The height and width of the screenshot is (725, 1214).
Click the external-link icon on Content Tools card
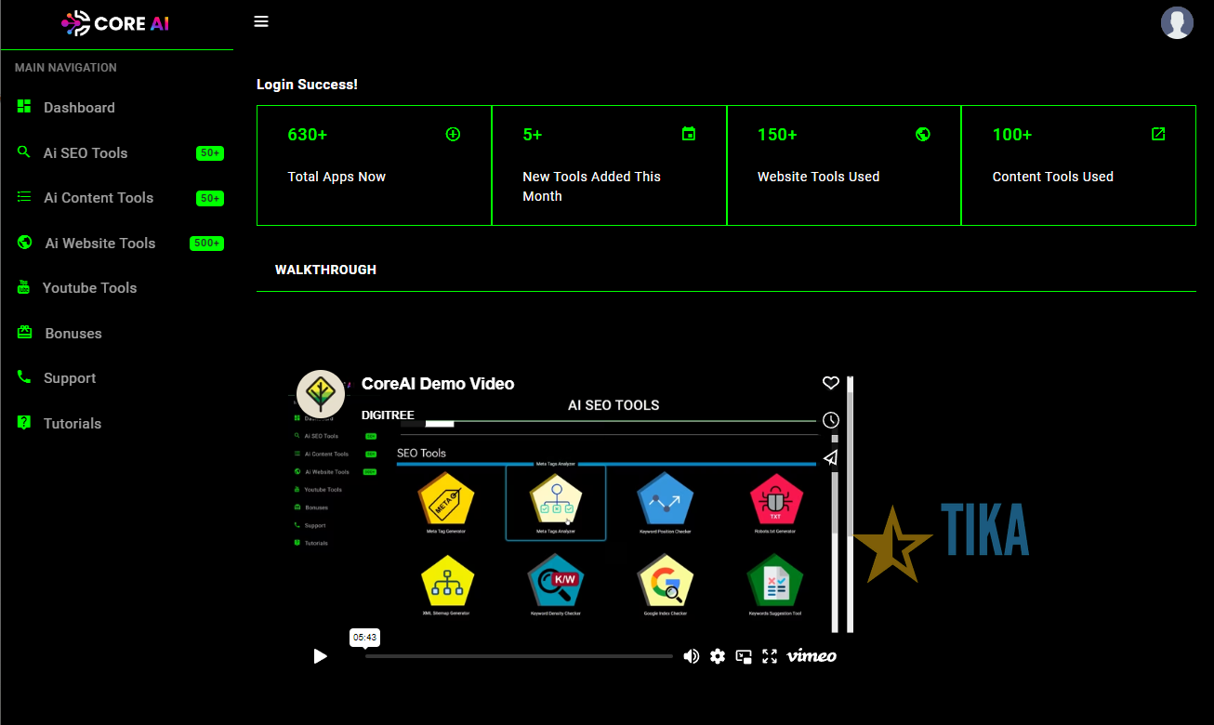pos(1158,134)
